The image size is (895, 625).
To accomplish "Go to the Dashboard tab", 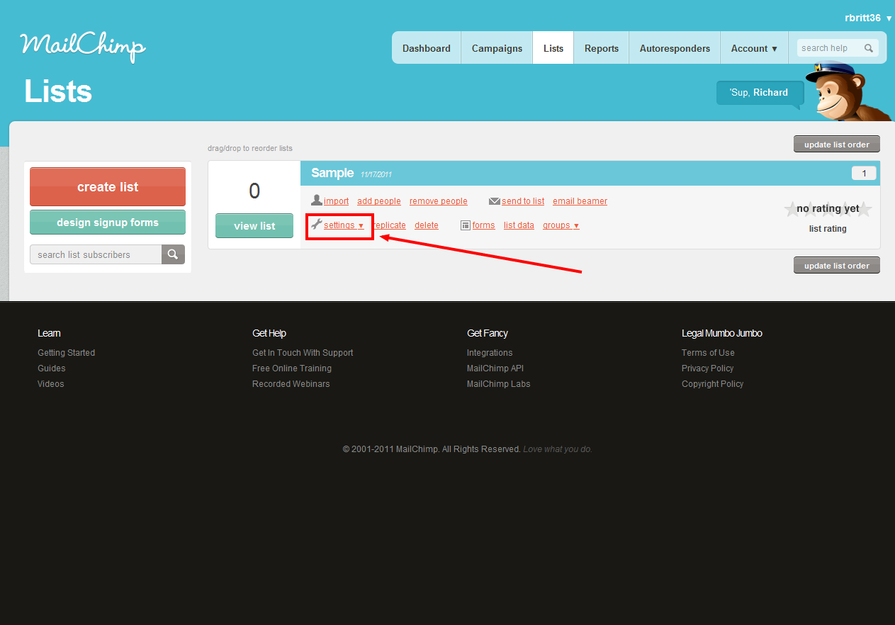I will (x=427, y=48).
